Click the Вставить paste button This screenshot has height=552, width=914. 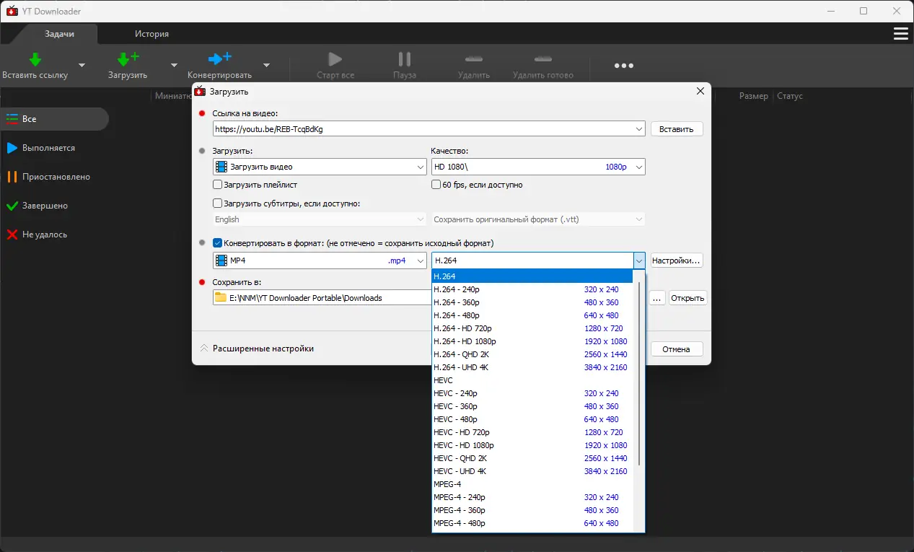(677, 129)
